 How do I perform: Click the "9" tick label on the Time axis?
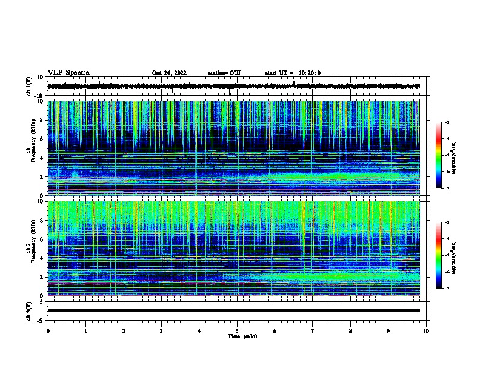[x=388, y=331]
